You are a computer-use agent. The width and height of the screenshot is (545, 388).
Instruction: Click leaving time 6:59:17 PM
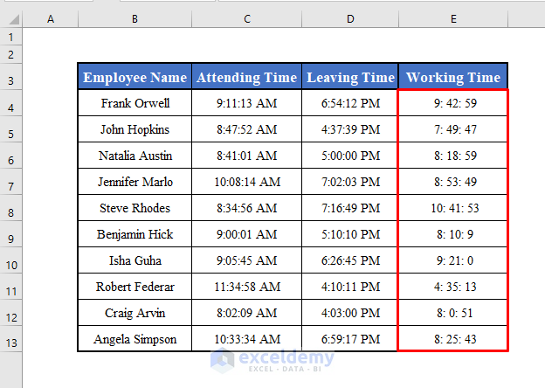pos(350,339)
